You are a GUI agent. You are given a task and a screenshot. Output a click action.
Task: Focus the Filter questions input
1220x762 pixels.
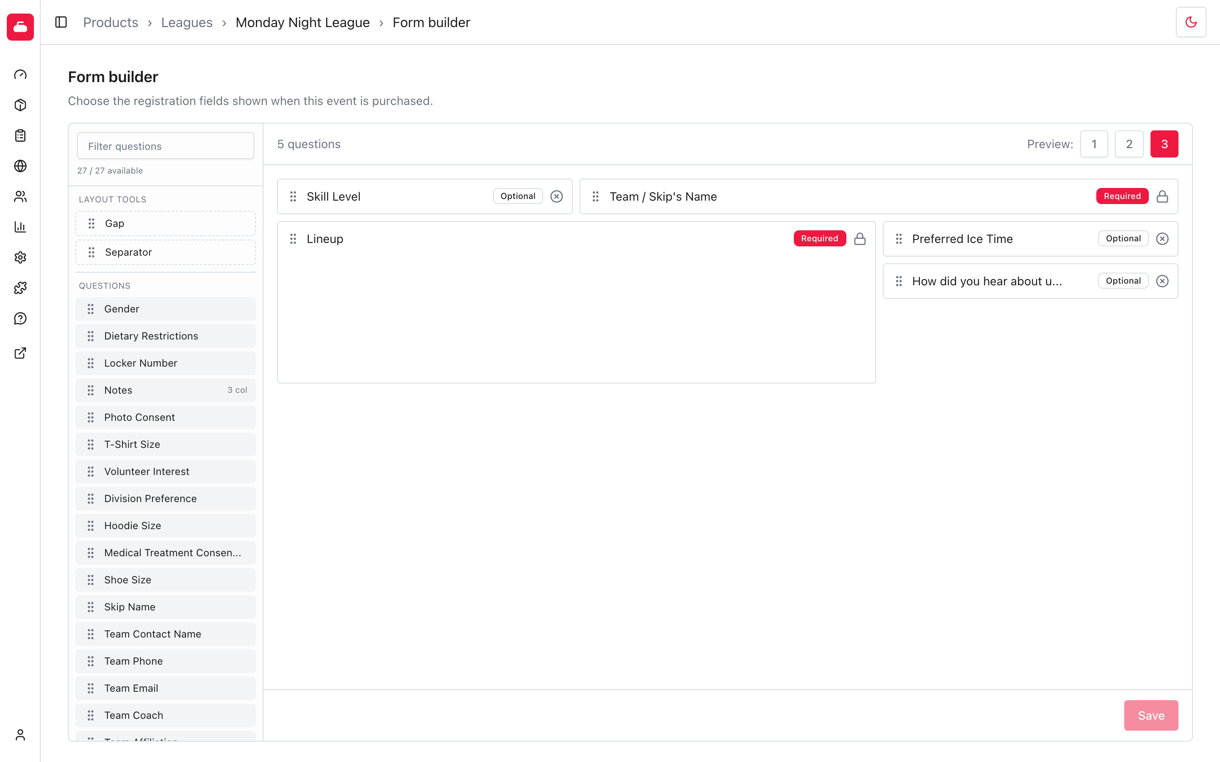(165, 146)
